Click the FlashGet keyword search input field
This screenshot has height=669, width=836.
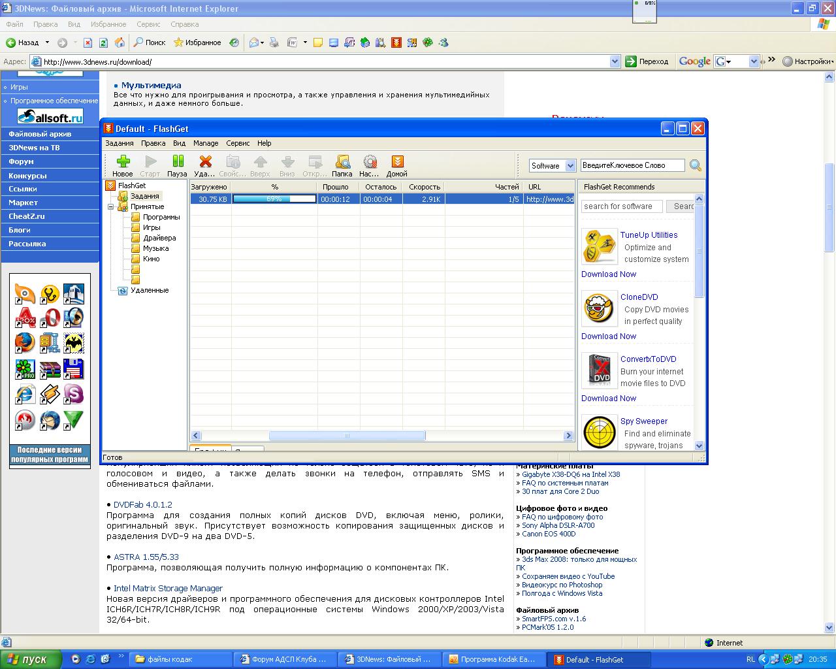pyautogui.click(x=632, y=166)
